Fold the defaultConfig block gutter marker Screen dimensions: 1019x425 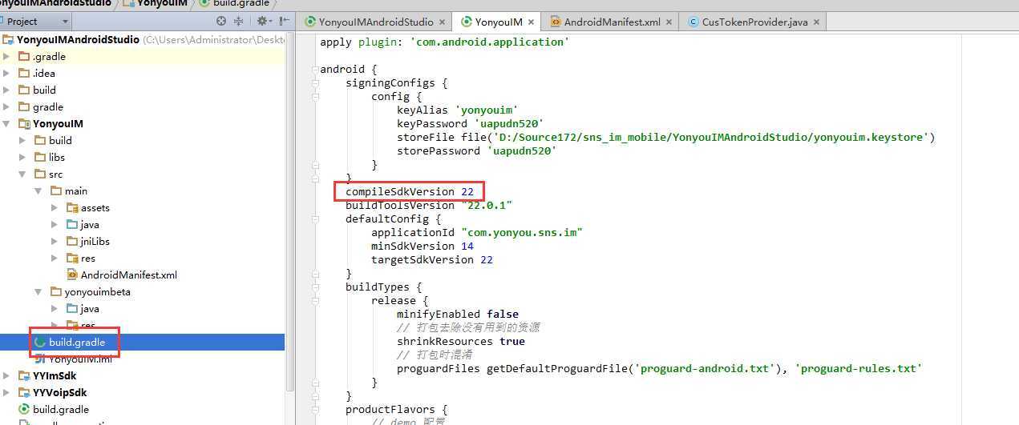pyautogui.click(x=315, y=219)
